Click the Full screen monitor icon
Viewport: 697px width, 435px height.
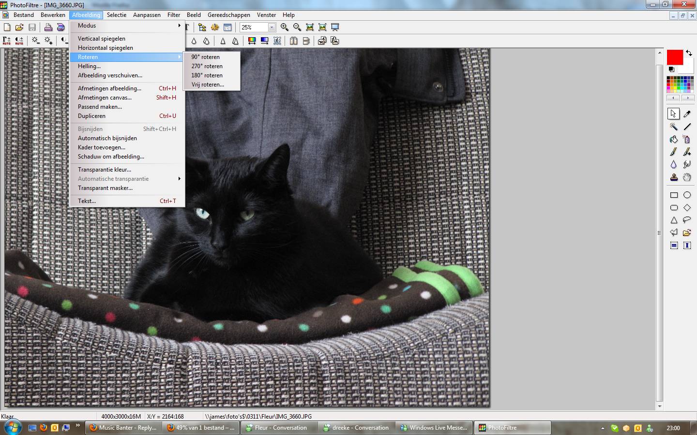point(335,28)
